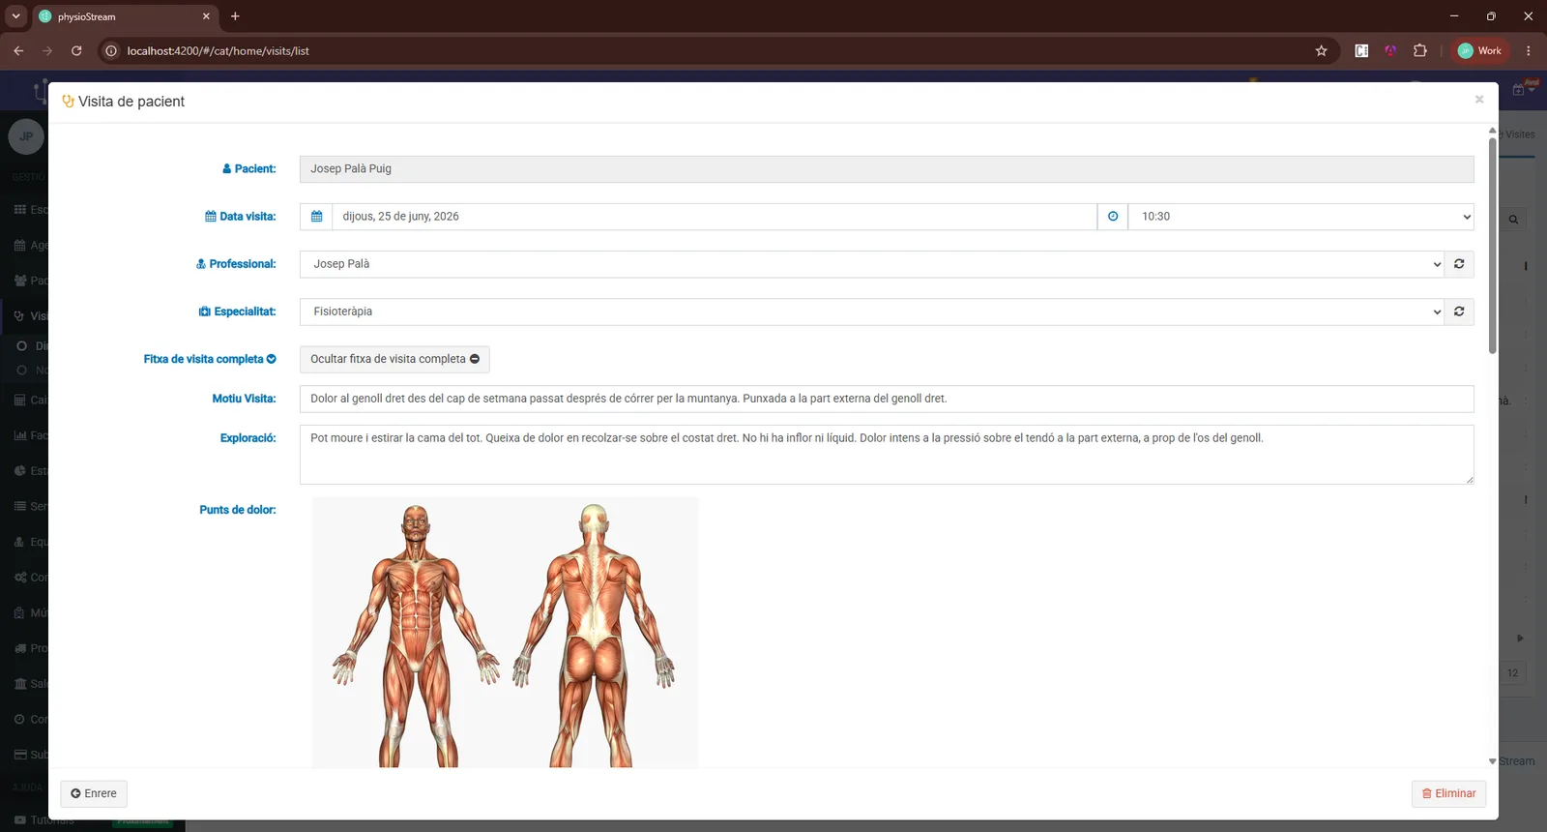
Task: Close the Visita de pacient dialog
Action: (x=1479, y=100)
